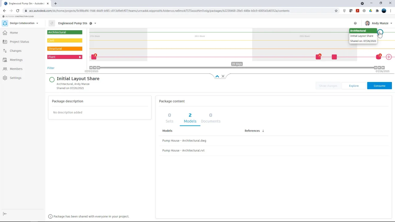Open the Design Collaboration module icon
The image size is (395, 222).
(x=5, y=23)
